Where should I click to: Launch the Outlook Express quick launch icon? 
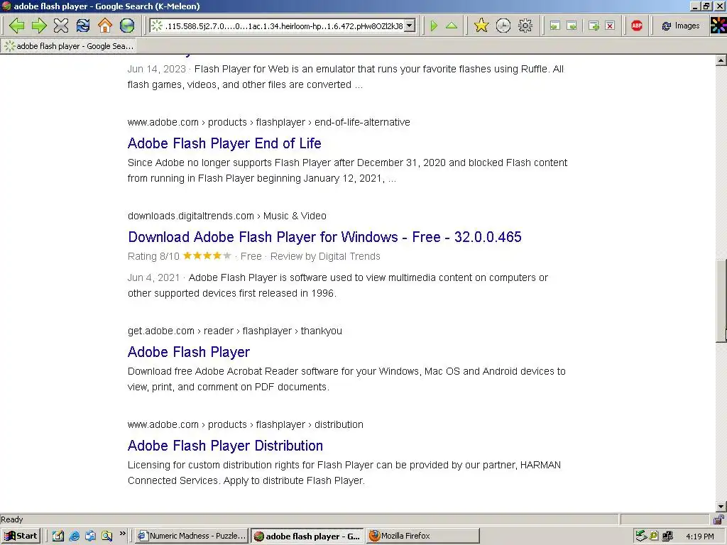(x=90, y=536)
